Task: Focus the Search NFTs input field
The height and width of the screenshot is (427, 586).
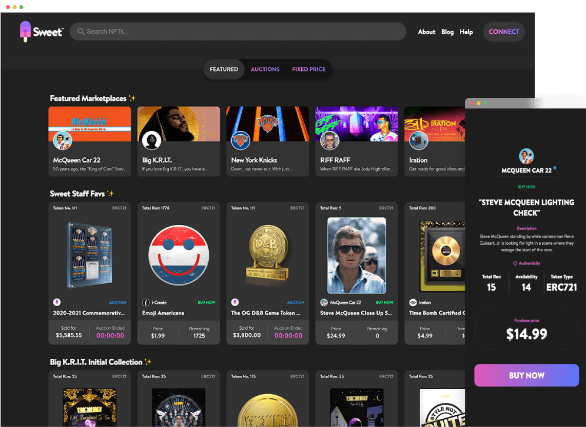Action: (238, 32)
